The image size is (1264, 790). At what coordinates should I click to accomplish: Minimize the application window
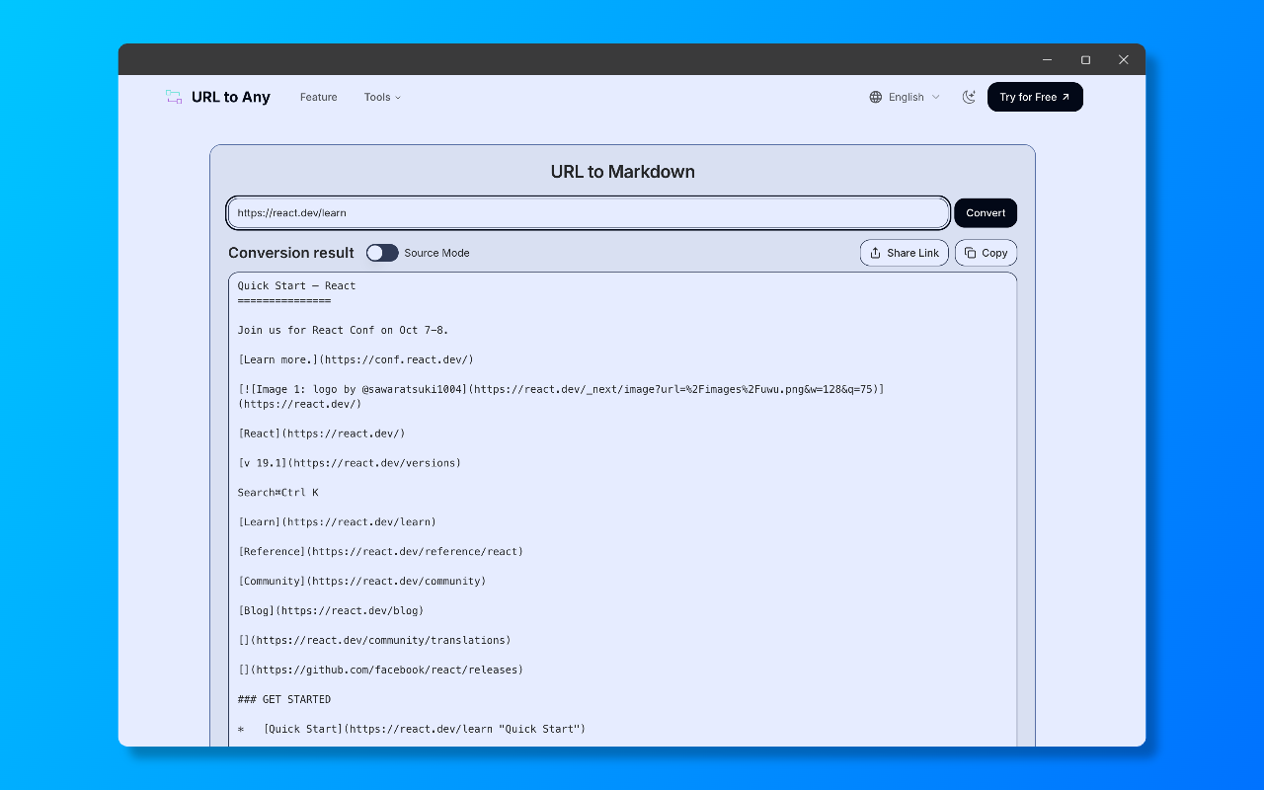1047,59
